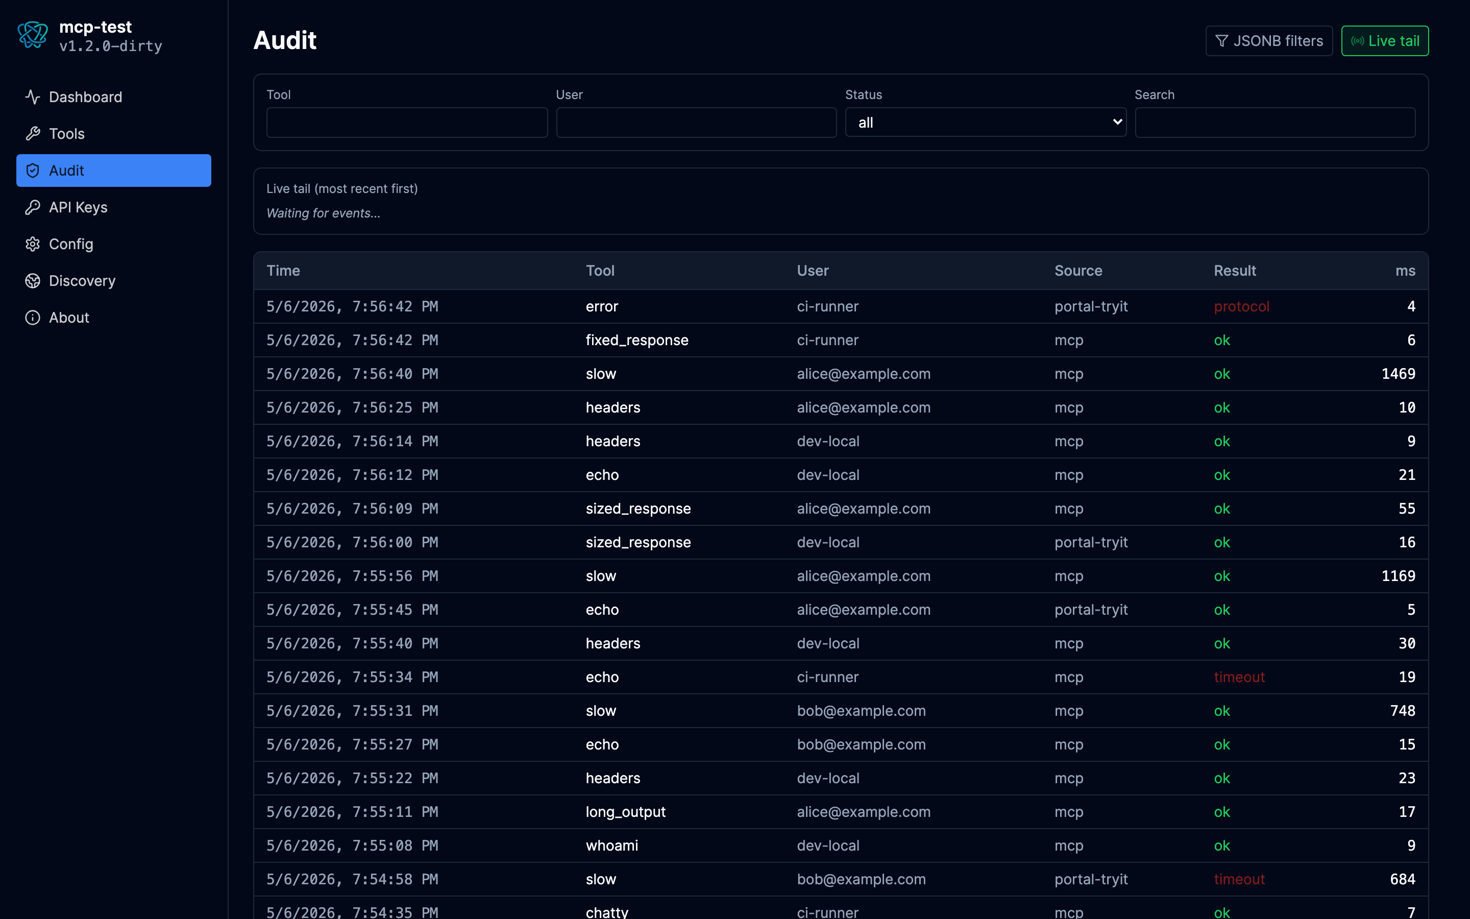The image size is (1470, 919).
Task: Click timeout in the 7:54:58 PM row
Action: (x=1239, y=880)
